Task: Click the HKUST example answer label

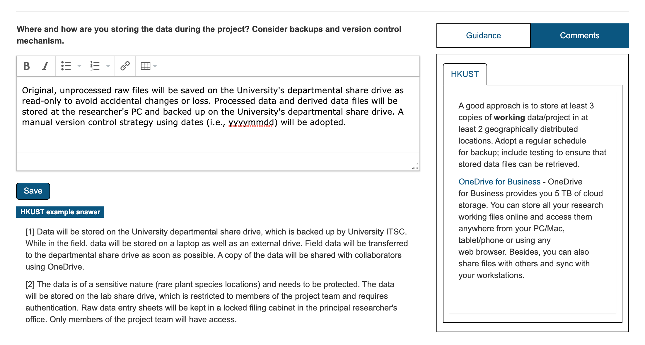Action: tap(60, 212)
